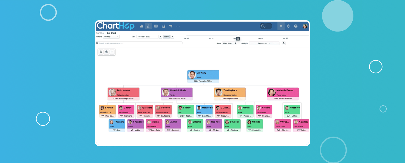
Task: Select the org chart view icon
Action: click(x=149, y=26)
